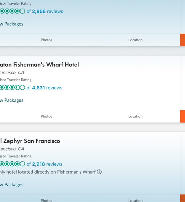Click rating bubbles next to 2,918 reviews

[12, 164]
